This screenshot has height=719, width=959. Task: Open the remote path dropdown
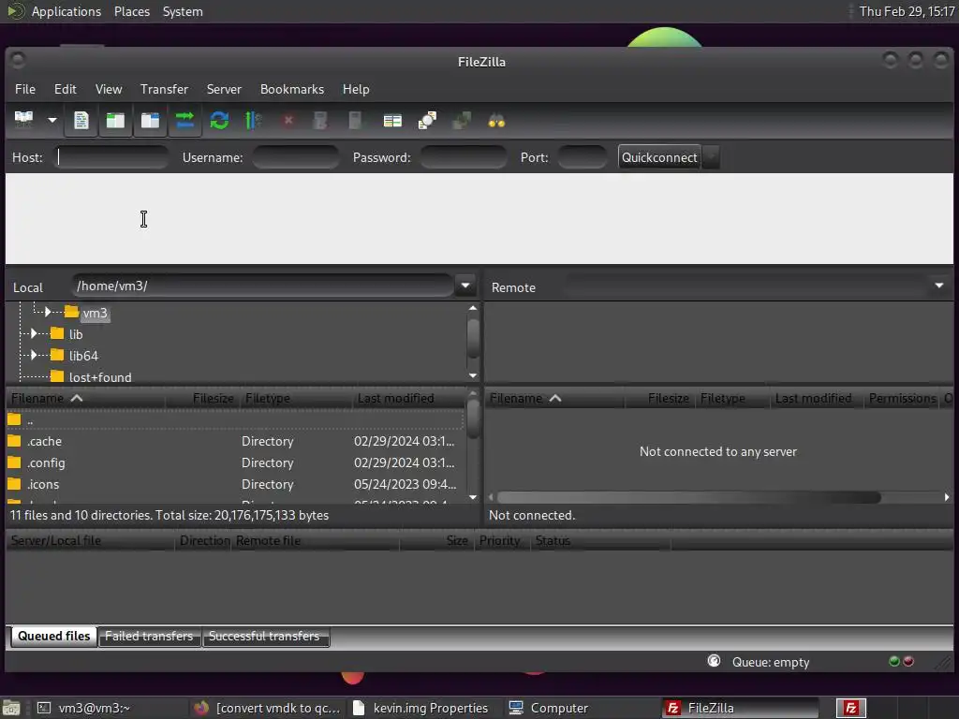pos(938,286)
